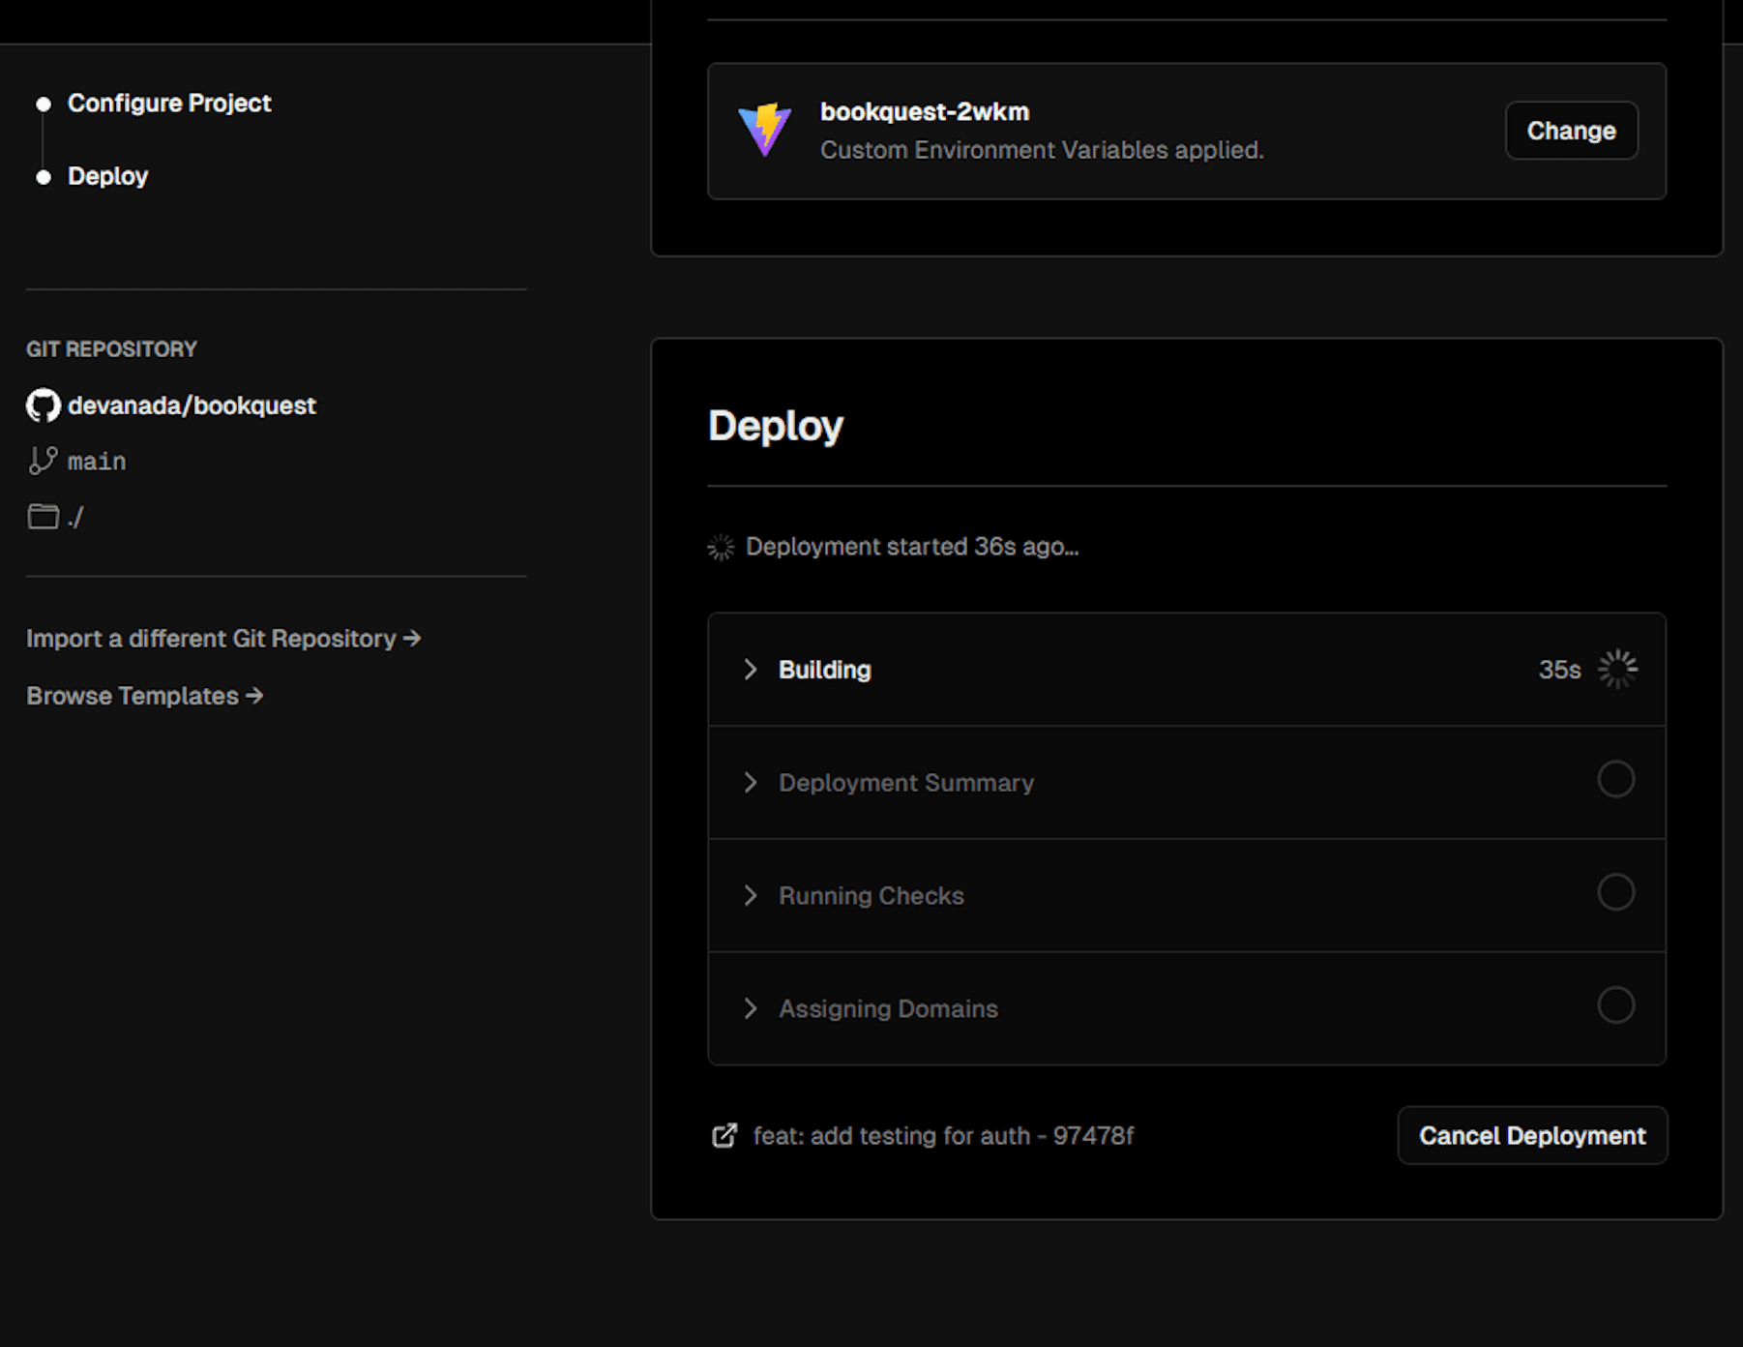Expand the Deployment Summary chevron
Image resolution: width=1743 pixels, height=1347 pixels.
(x=751, y=783)
